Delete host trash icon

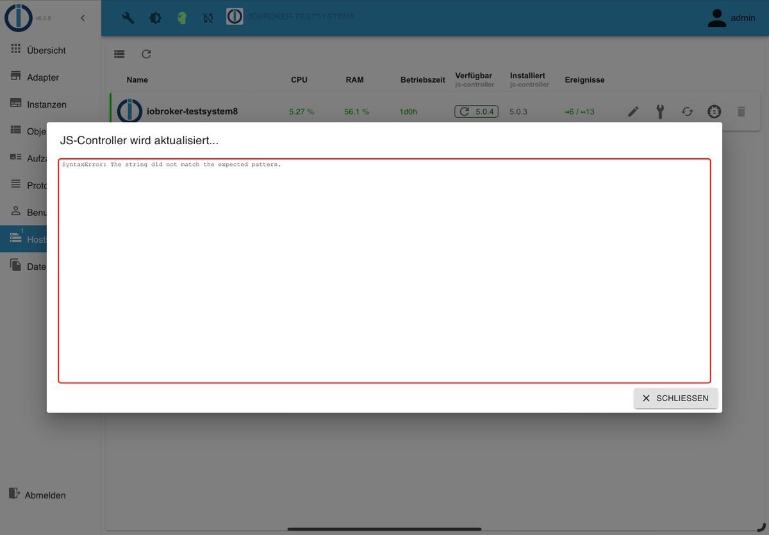coord(741,111)
